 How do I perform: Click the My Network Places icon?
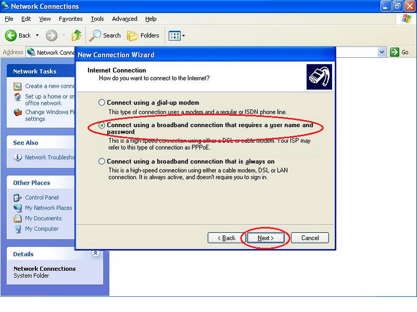[18, 208]
